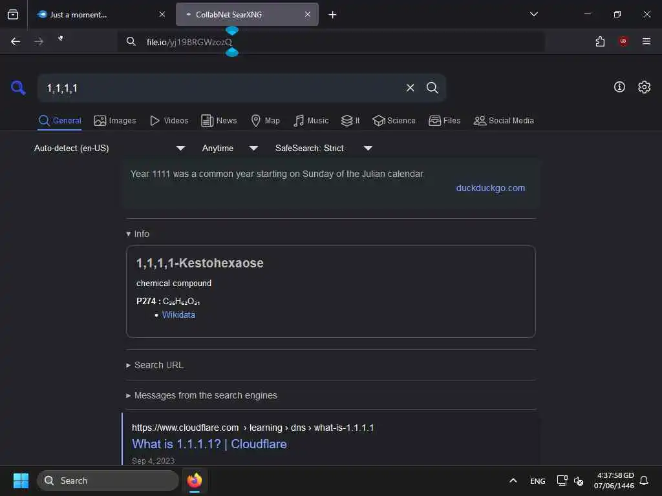Click the CollabNet SearXNG tab title

tap(229, 14)
